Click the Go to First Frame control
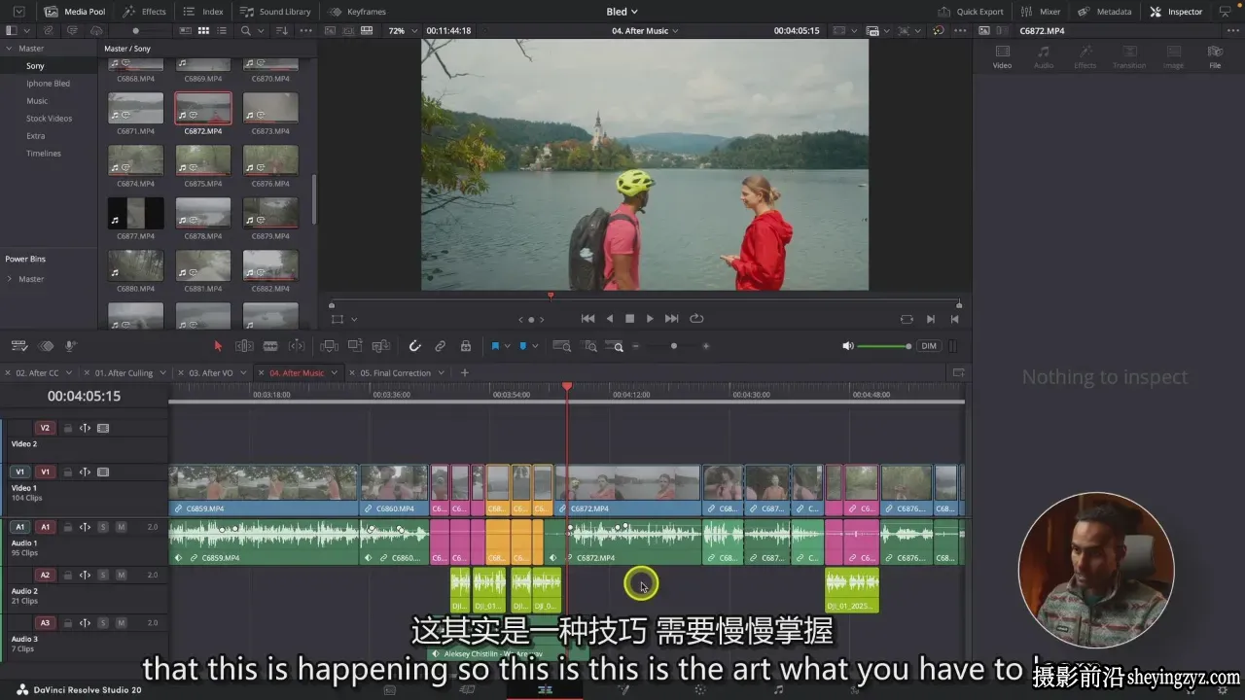Screen dimensions: 1245x700 [587, 319]
